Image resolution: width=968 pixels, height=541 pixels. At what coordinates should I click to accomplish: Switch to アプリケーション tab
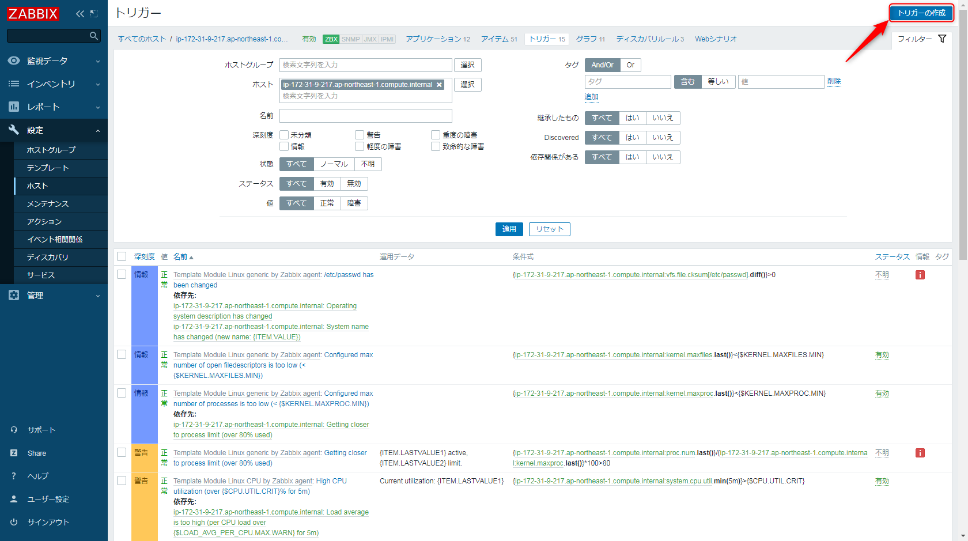coord(437,39)
